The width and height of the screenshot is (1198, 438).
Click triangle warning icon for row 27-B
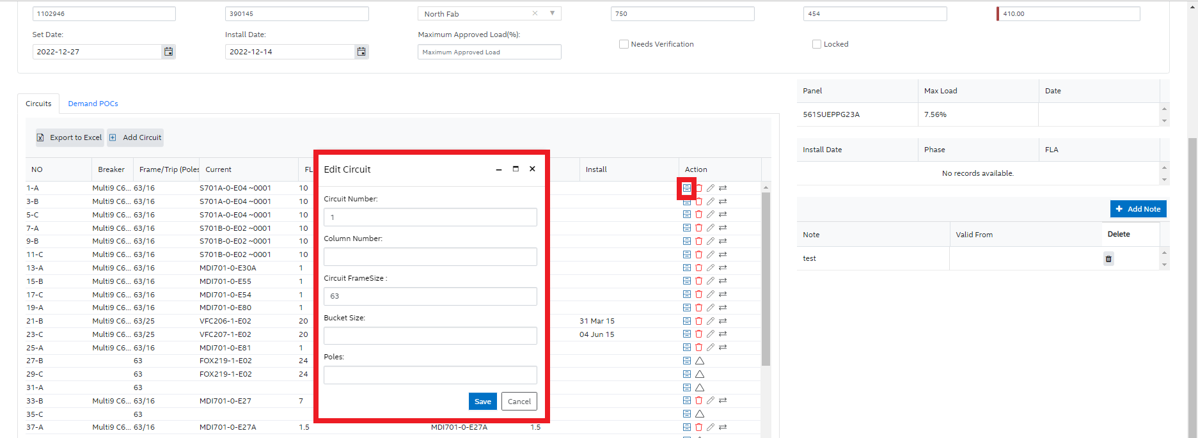coord(700,361)
